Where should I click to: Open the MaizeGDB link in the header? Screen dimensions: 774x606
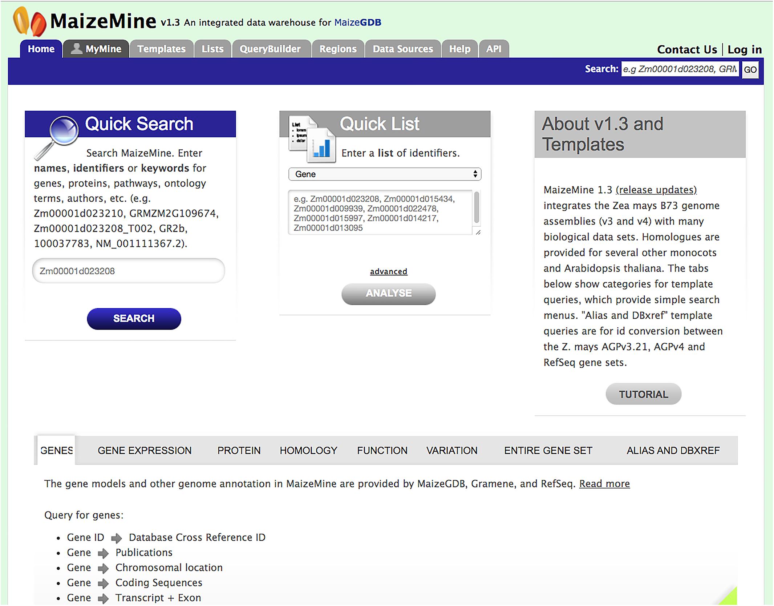pos(358,23)
